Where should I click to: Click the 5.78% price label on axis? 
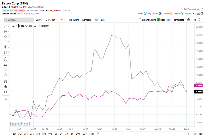[199, 92]
